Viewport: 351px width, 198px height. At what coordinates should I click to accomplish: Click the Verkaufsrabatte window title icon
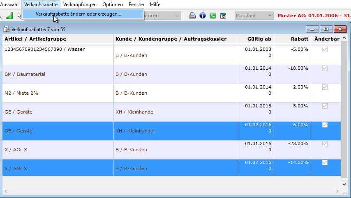6,30
